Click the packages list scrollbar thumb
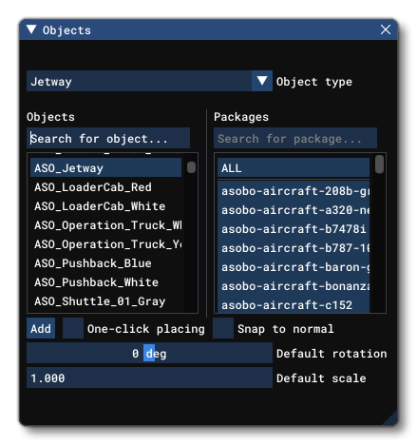 click(379, 164)
